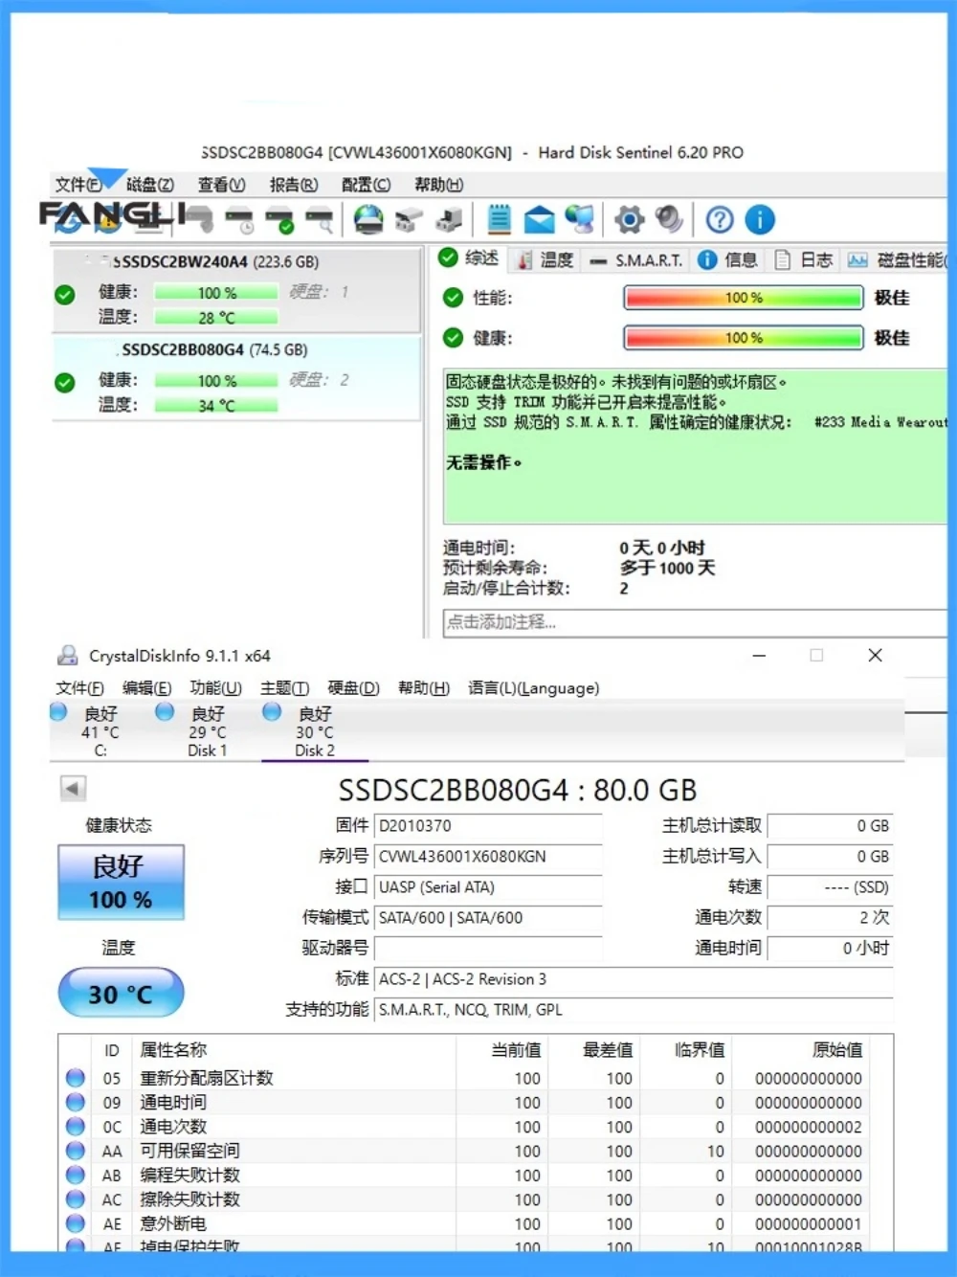Click the green check beside 性能
This screenshot has height=1277, width=957.
click(454, 298)
